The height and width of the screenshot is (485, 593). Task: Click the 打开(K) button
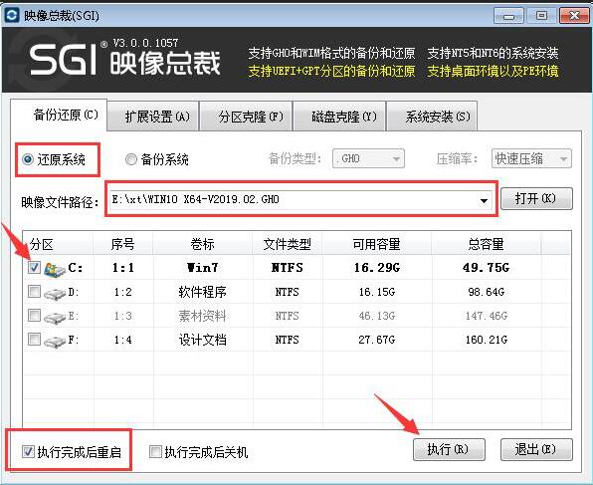coord(536,199)
